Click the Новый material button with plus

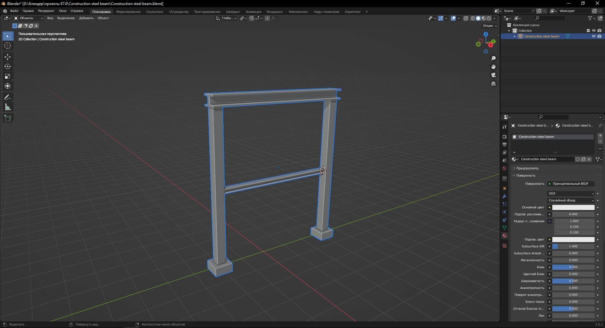[x=600, y=136]
